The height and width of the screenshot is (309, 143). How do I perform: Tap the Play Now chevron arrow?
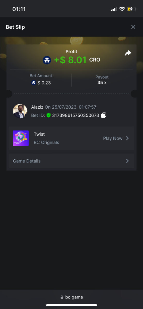(x=127, y=138)
